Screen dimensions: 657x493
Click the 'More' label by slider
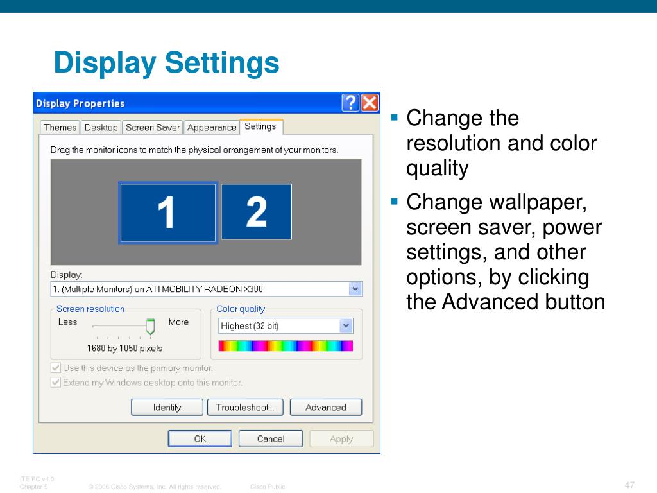[x=178, y=322]
